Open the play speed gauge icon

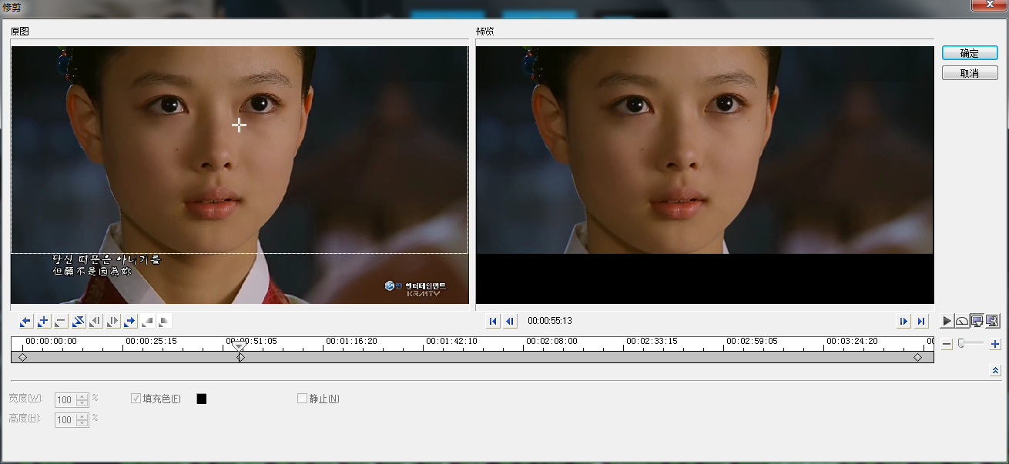(x=962, y=321)
